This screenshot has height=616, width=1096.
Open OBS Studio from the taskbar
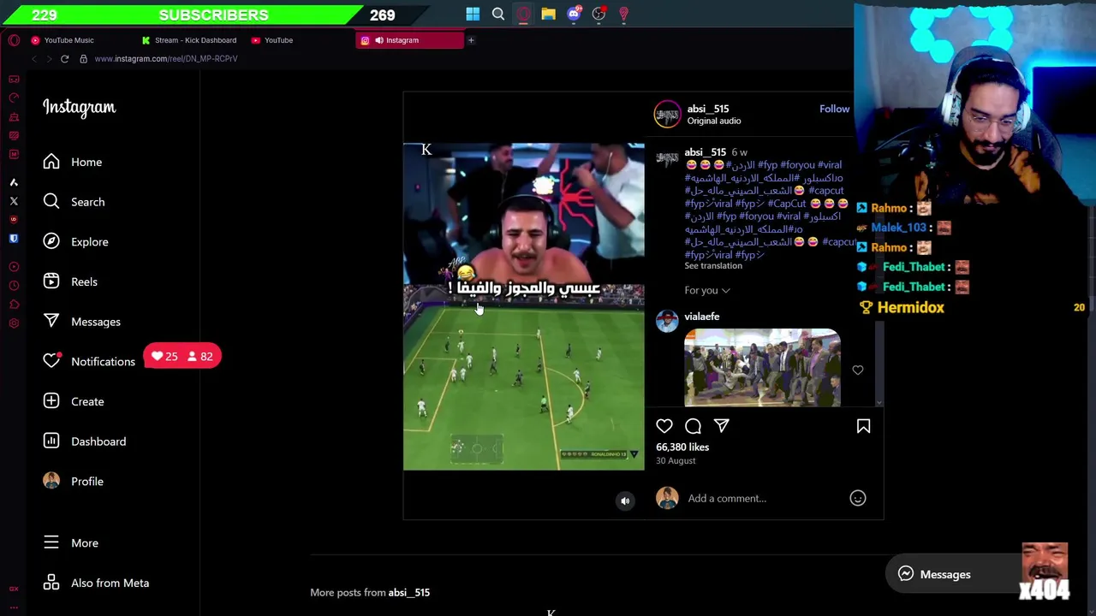599,14
